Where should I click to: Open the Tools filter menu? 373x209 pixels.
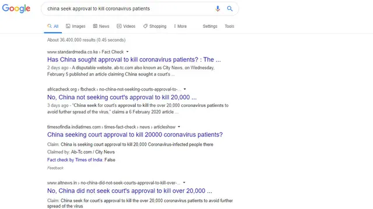229,26
